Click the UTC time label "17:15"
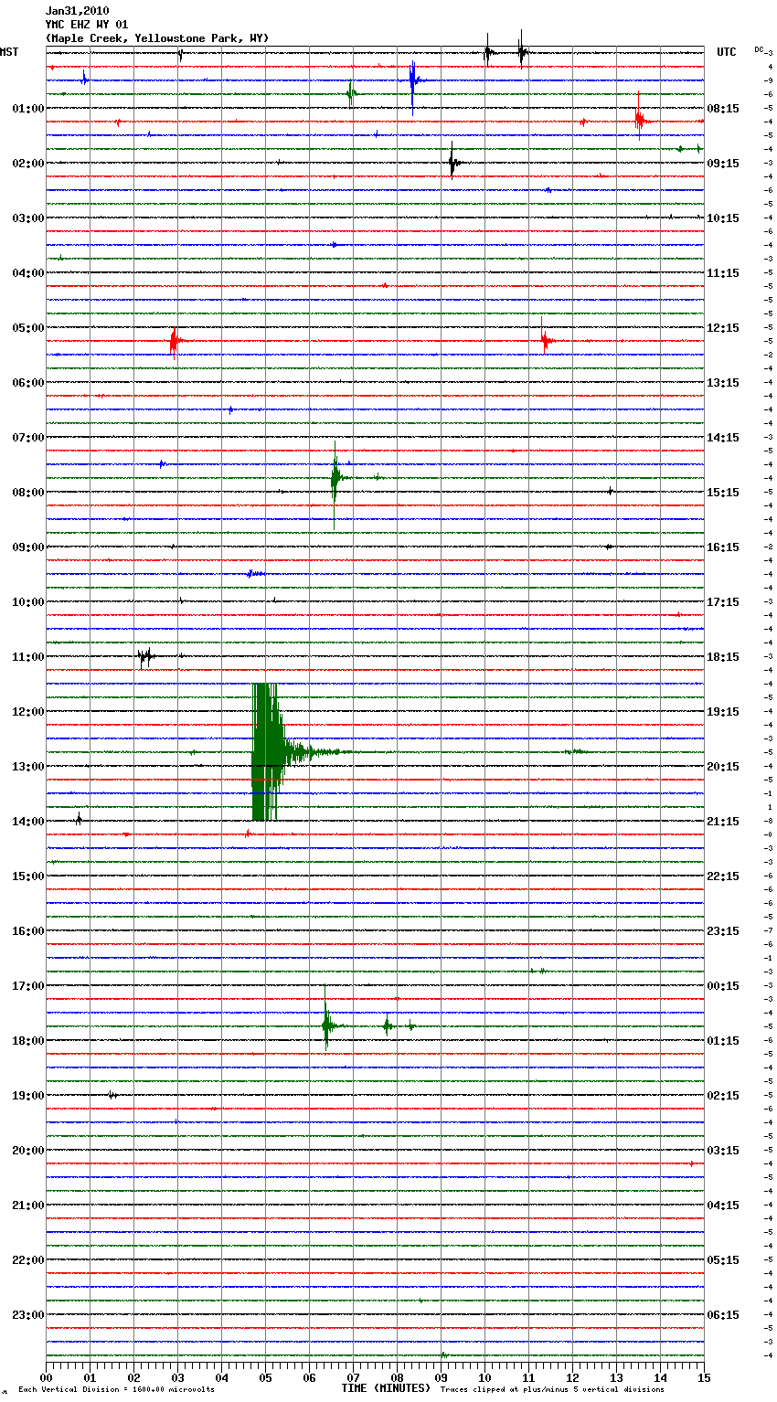Viewport: 777px width, 1402px height. (x=723, y=602)
